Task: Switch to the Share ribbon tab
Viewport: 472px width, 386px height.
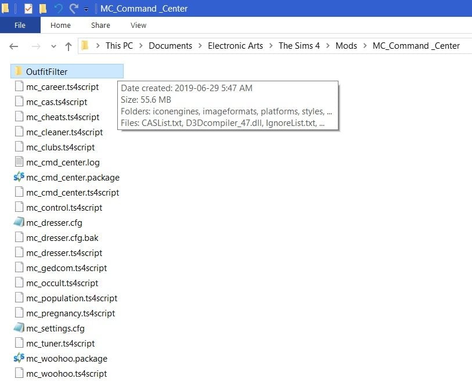Action: coord(100,26)
